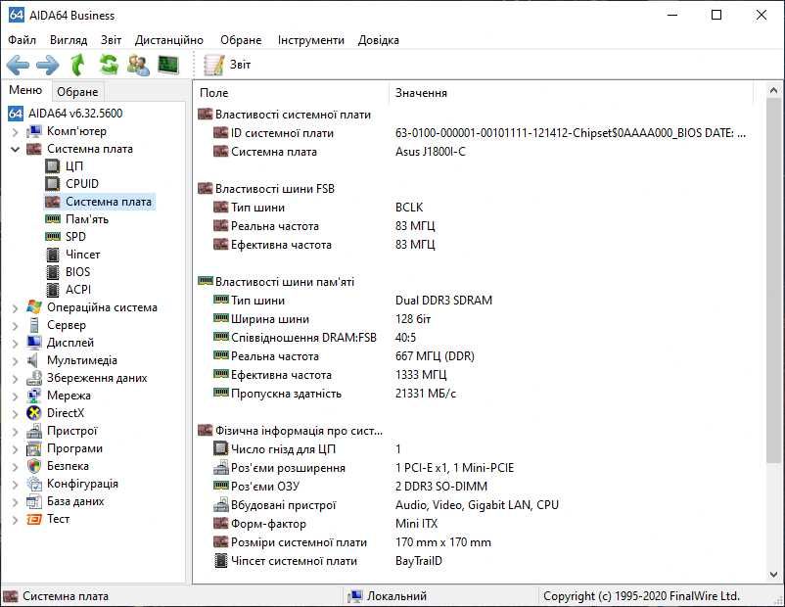This screenshot has height=607, width=785.
Task: Open the Звіт menu in the menu bar
Action: pos(112,40)
